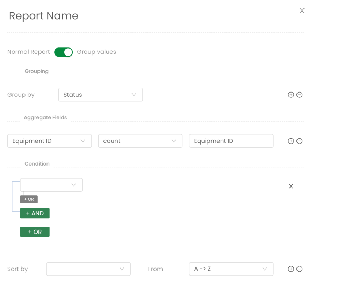Click the Equipment ID alias input field
The image size is (358, 286).
pyautogui.click(x=231, y=141)
